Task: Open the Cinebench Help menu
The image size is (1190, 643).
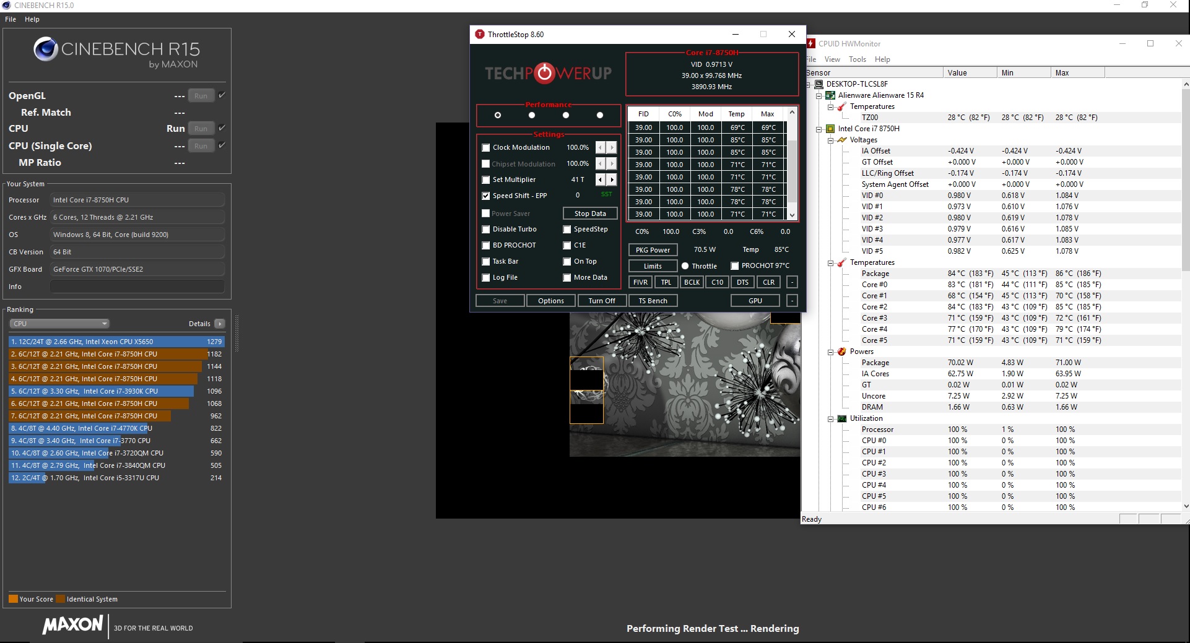Action: click(32, 19)
